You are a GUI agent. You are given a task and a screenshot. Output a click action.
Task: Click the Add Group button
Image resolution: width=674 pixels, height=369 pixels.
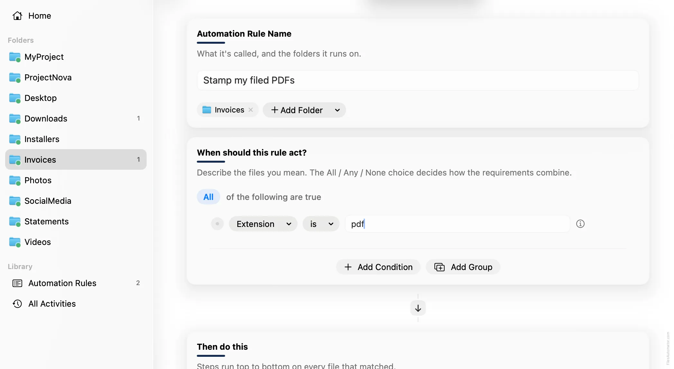pyautogui.click(x=463, y=267)
